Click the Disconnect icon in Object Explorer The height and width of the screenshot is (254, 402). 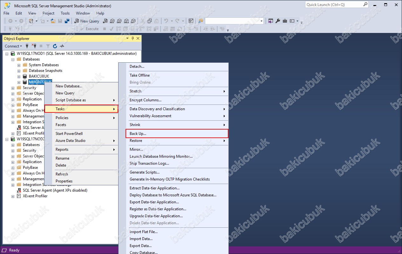34,46
